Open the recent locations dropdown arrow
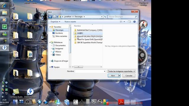 click(57, 17)
